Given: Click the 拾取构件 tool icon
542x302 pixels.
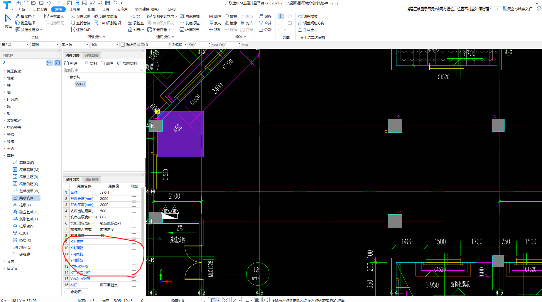Looking at the screenshot, I should click(18, 16).
